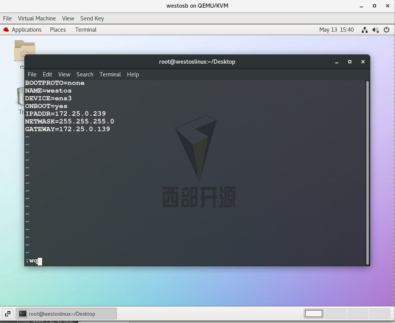Close the westosb QEMU/KVM window
The image size is (395, 323).
coord(388,6)
